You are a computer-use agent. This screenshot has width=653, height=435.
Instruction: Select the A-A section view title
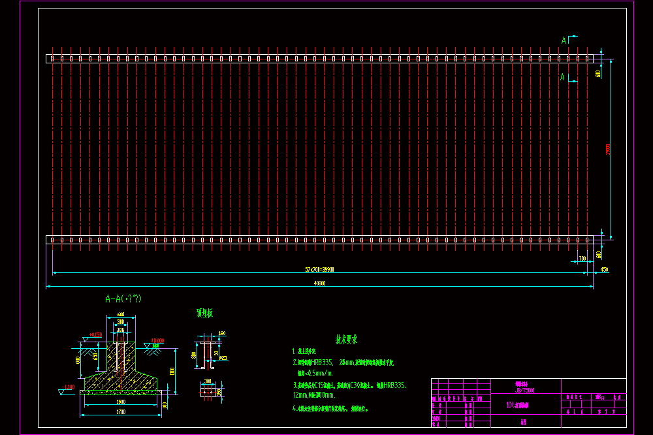123,298
